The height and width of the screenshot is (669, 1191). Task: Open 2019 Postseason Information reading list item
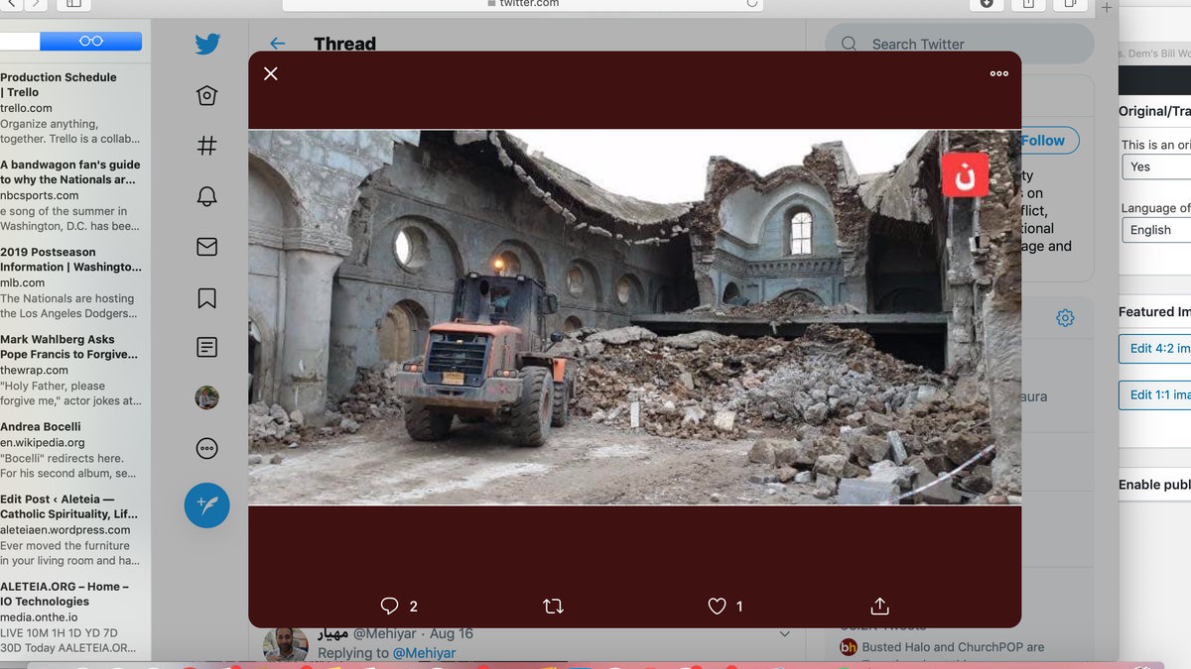tap(71, 281)
